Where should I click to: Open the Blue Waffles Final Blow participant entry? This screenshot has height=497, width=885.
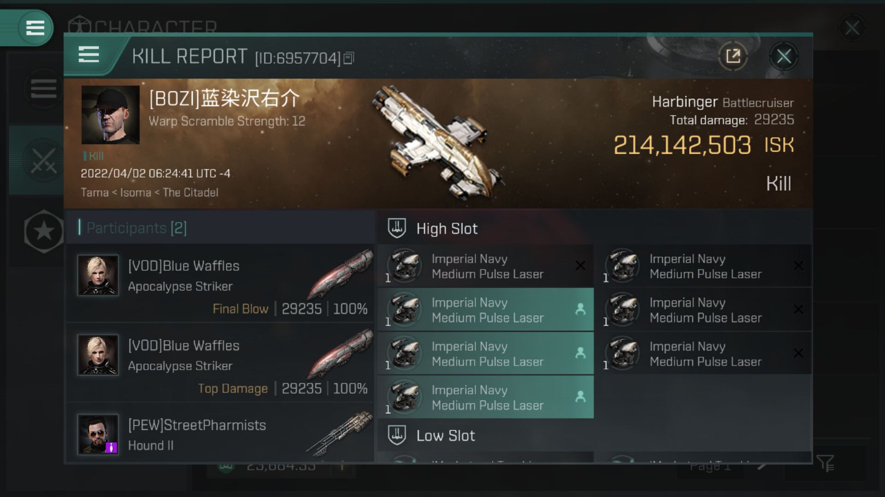(220, 283)
